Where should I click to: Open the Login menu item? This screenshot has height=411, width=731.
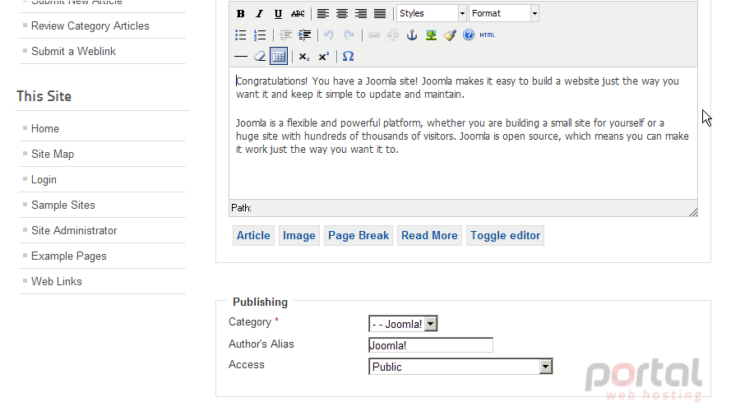click(44, 180)
